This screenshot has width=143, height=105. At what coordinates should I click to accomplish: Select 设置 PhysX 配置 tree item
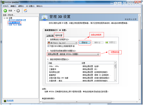point(15,25)
